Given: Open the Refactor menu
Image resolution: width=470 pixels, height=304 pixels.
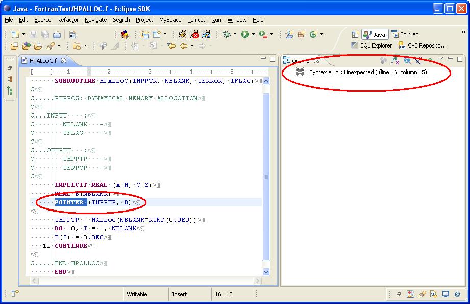Looking at the screenshot, I should point(68,20).
